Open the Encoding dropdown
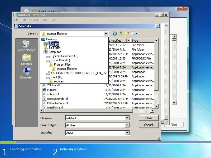The width and height of the screenshot is (211, 158). pyautogui.click(x=127, y=133)
